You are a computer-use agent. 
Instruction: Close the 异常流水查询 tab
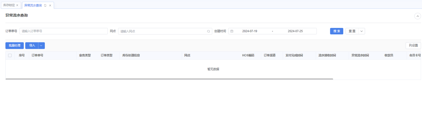click(50, 5)
